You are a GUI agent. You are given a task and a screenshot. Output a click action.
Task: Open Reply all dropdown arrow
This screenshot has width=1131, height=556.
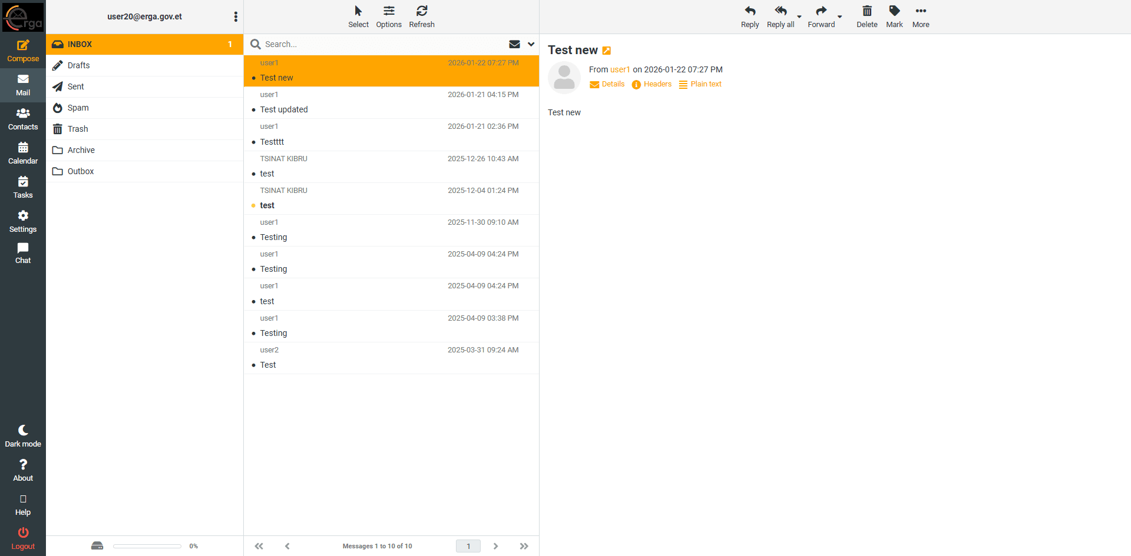[799, 16]
